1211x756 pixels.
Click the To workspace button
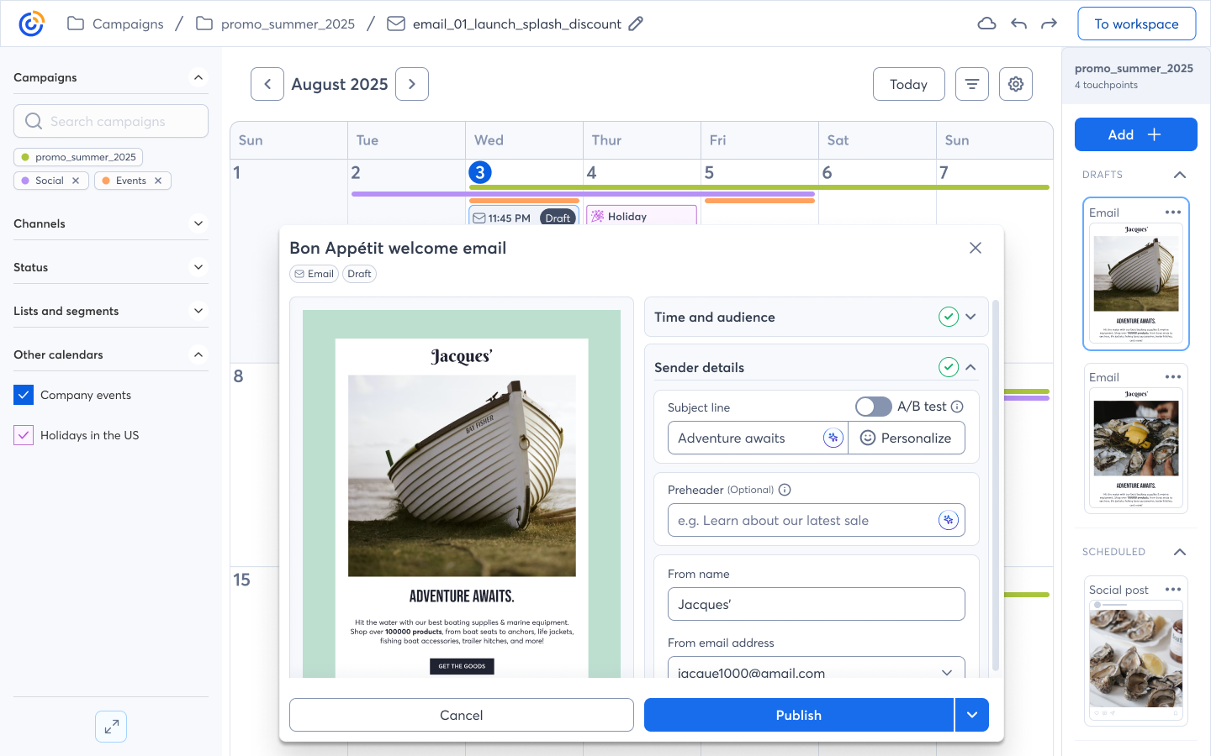[1136, 24]
